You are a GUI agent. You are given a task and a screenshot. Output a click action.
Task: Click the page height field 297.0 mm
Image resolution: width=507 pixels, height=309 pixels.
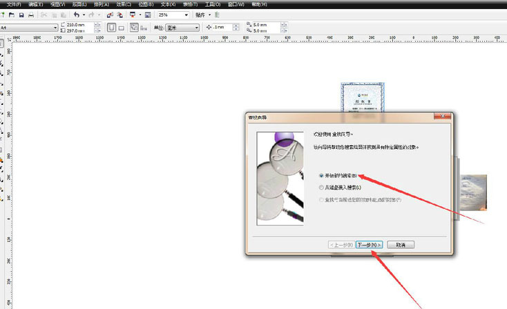pyautogui.click(x=80, y=30)
